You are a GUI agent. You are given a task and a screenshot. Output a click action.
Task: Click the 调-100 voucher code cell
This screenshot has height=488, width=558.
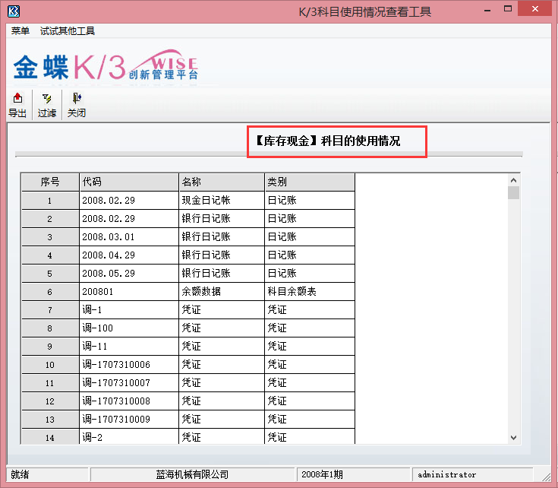coord(128,328)
